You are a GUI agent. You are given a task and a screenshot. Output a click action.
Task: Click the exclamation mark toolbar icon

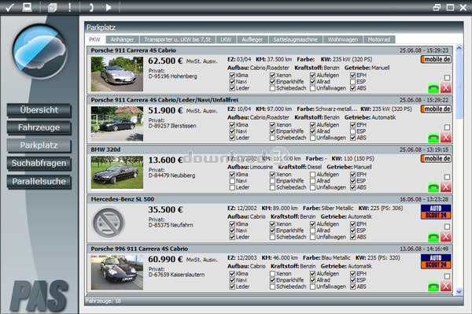pos(69,7)
